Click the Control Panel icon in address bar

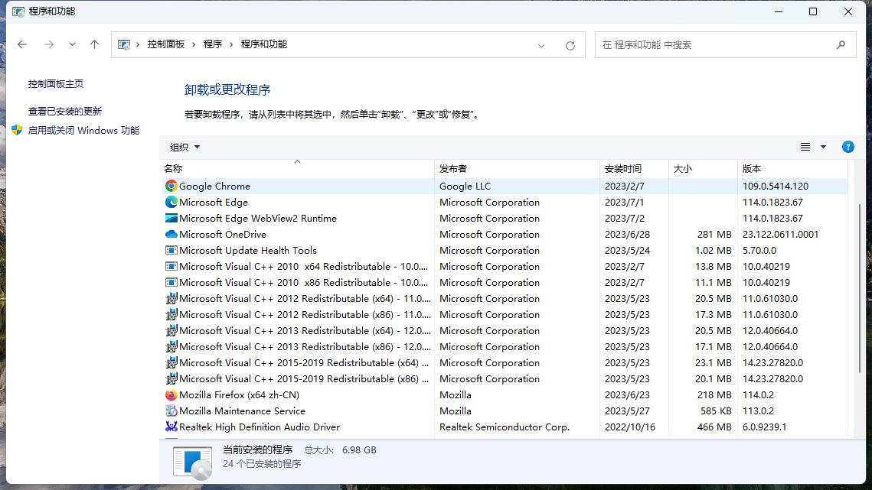click(123, 44)
